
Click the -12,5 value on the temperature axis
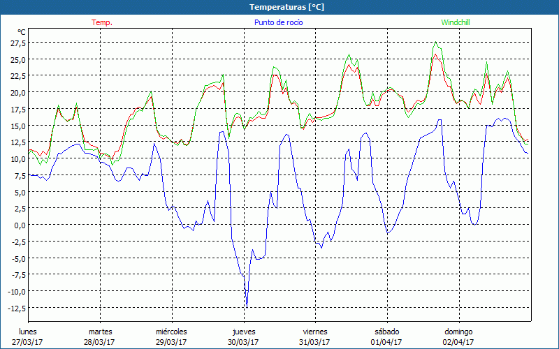(15, 309)
